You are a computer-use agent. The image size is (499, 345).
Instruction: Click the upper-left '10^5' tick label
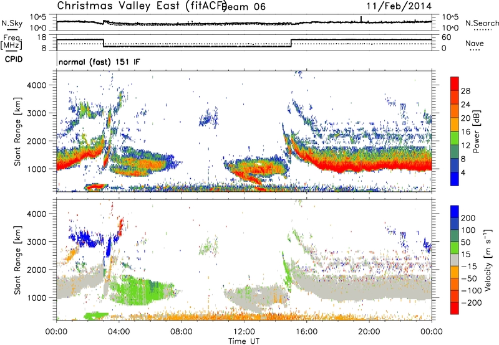pyautogui.click(x=38, y=17)
